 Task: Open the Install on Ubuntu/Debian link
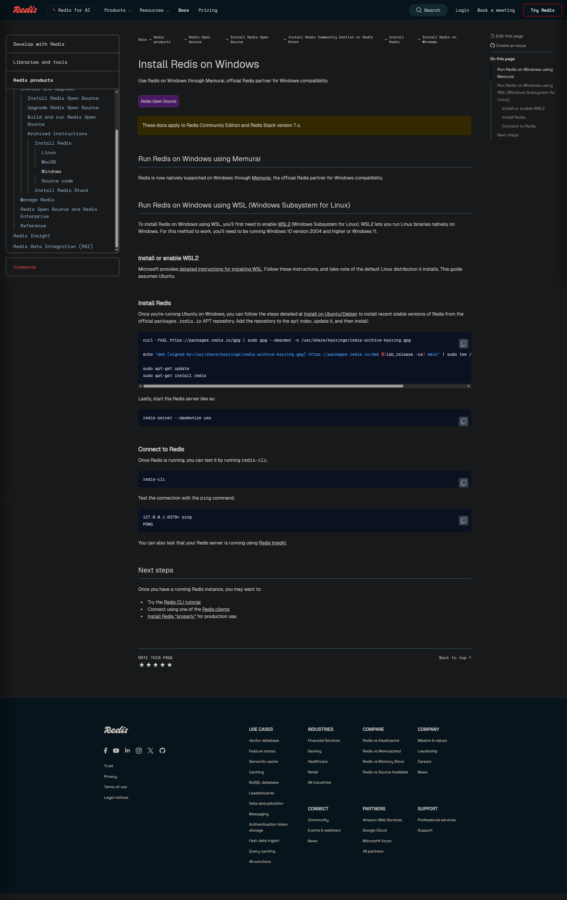point(331,314)
